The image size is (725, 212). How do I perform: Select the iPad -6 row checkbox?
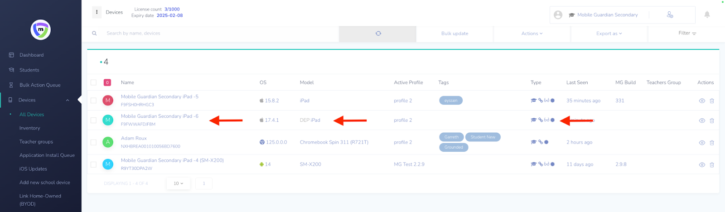click(x=93, y=120)
